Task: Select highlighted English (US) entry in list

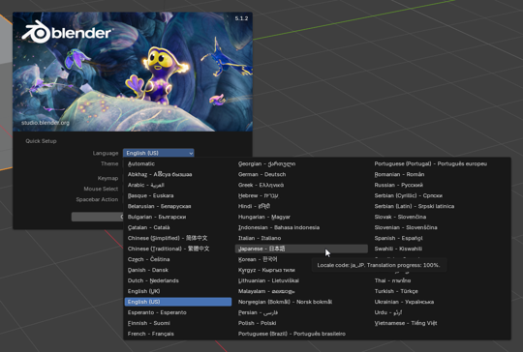Action: point(178,302)
